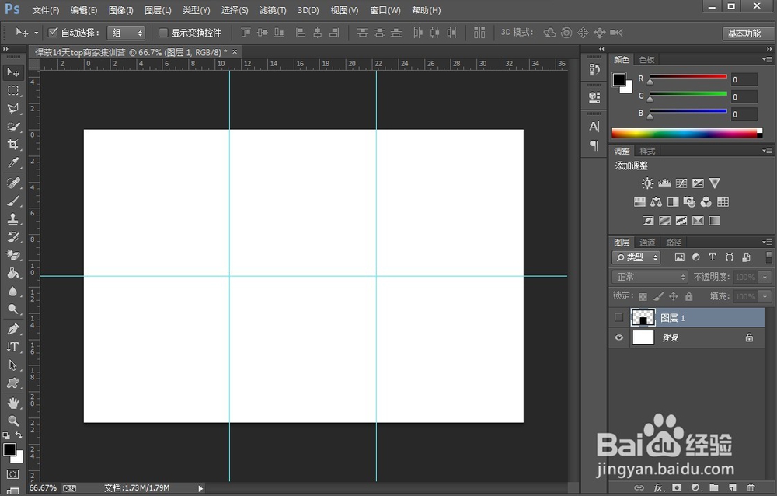Select the Blur tool
The image size is (777, 496).
point(13,291)
